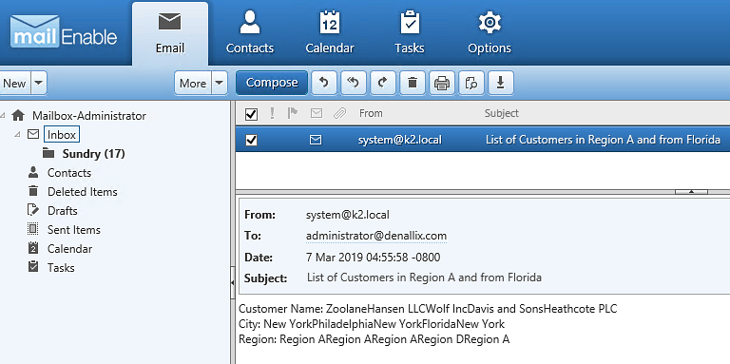The image size is (730, 364).
Task: Open the Tasks tab
Action: tap(410, 33)
